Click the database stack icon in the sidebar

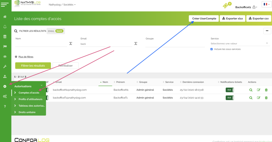pos(5,37)
